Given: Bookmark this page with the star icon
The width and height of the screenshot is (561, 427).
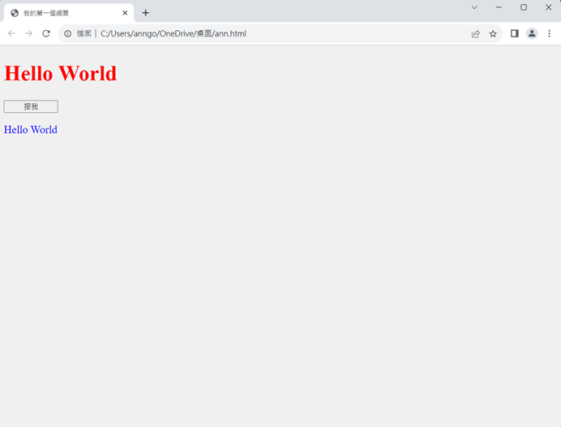Looking at the screenshot, I should pos(493,33).
